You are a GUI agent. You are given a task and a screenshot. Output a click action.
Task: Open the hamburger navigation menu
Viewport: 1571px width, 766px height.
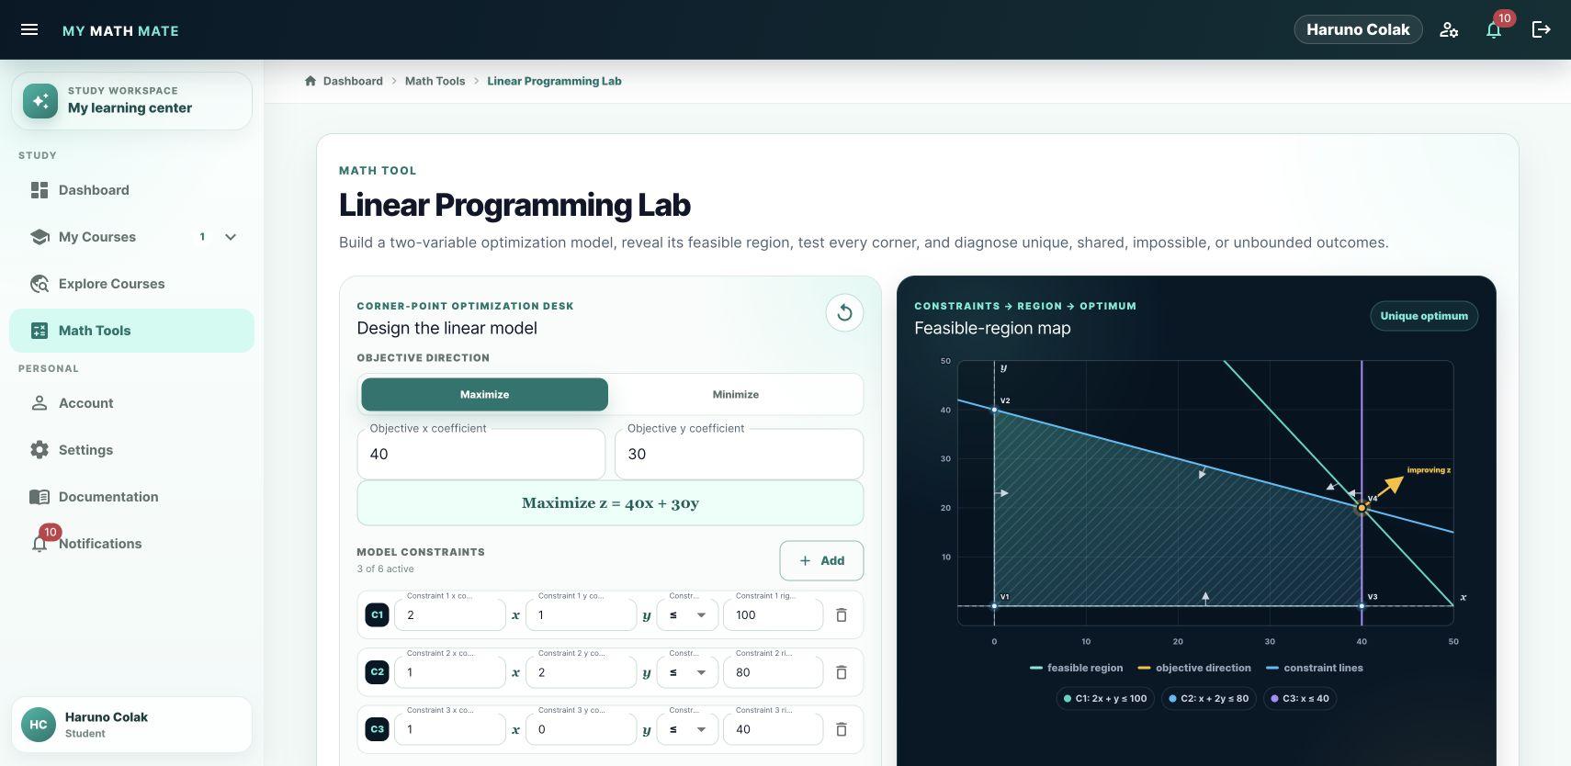click(29, 29)
